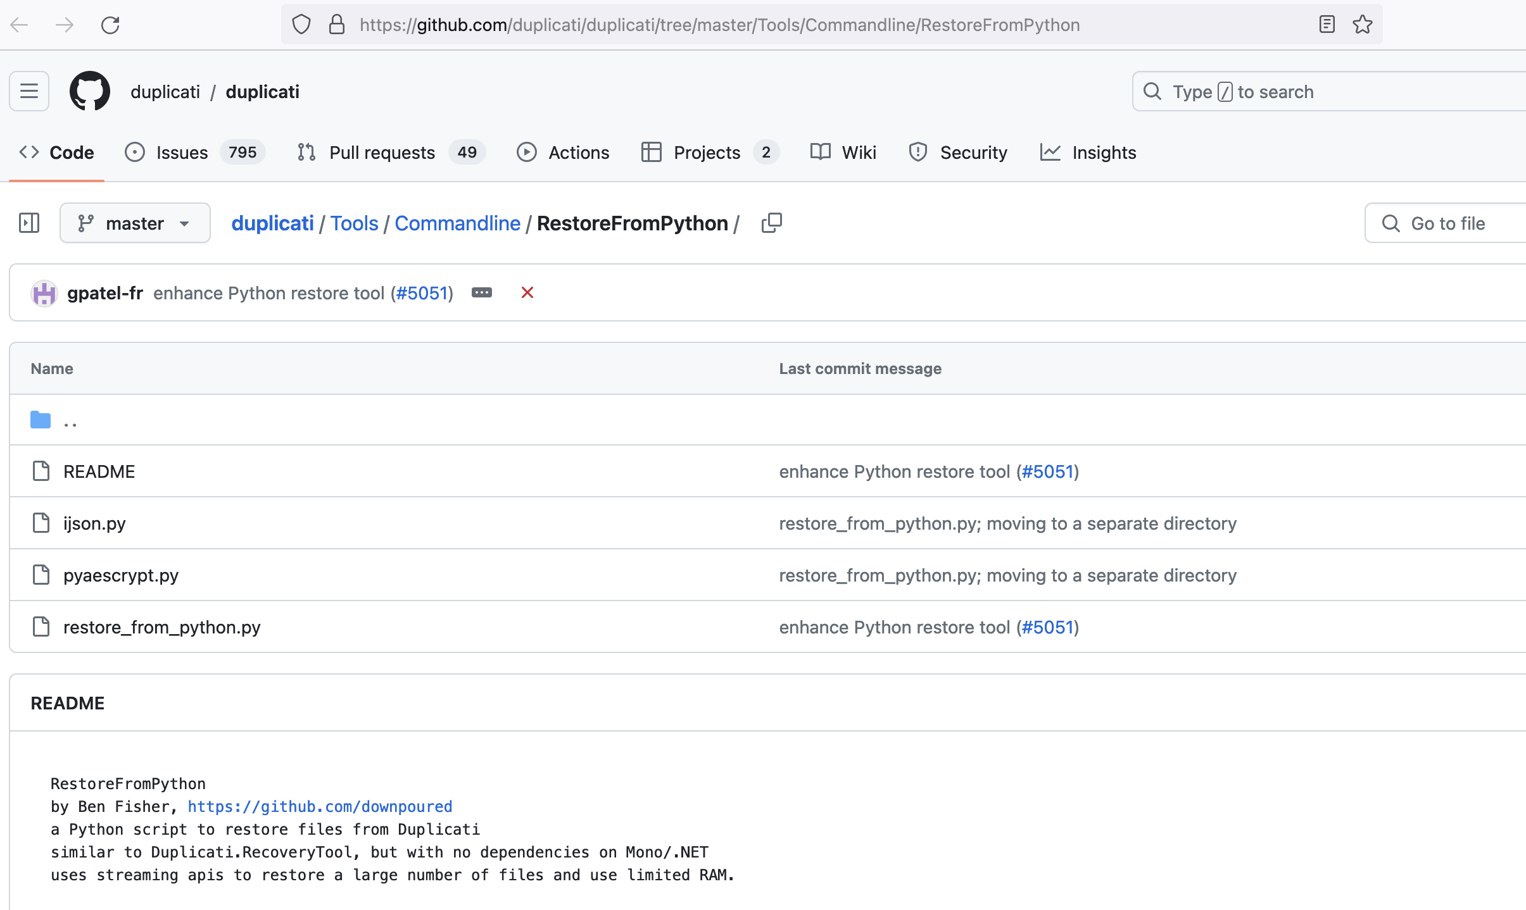Navigate to Tools in breadcrumb
The height and width of the screenshot is (910, 1526).
click(x=354, y=223)
